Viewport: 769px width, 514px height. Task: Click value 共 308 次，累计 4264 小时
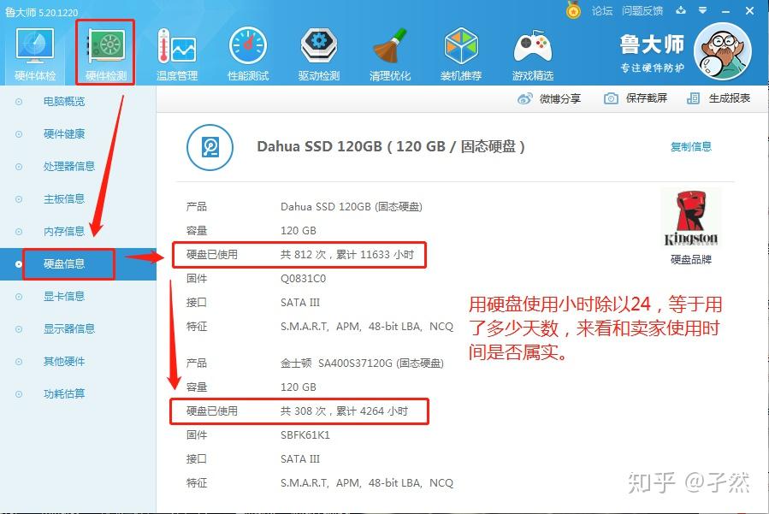click(344, 411)
